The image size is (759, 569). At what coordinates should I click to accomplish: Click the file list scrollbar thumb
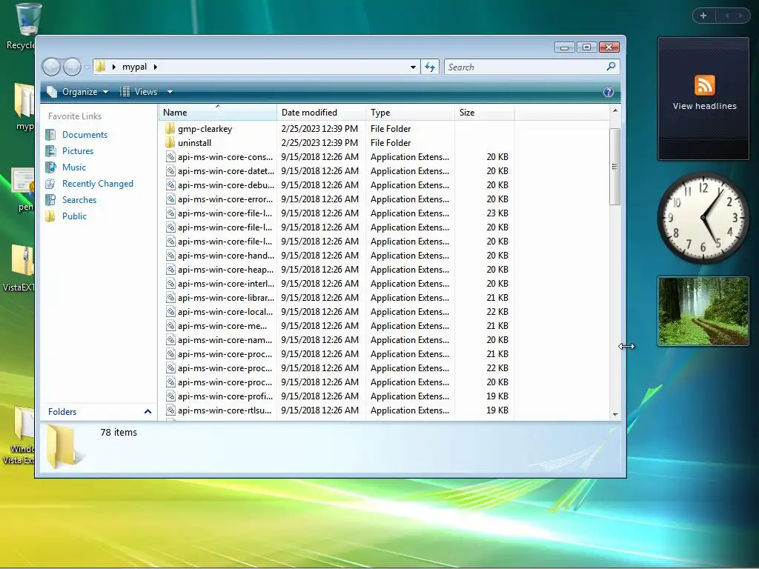[x=614, y=167]
